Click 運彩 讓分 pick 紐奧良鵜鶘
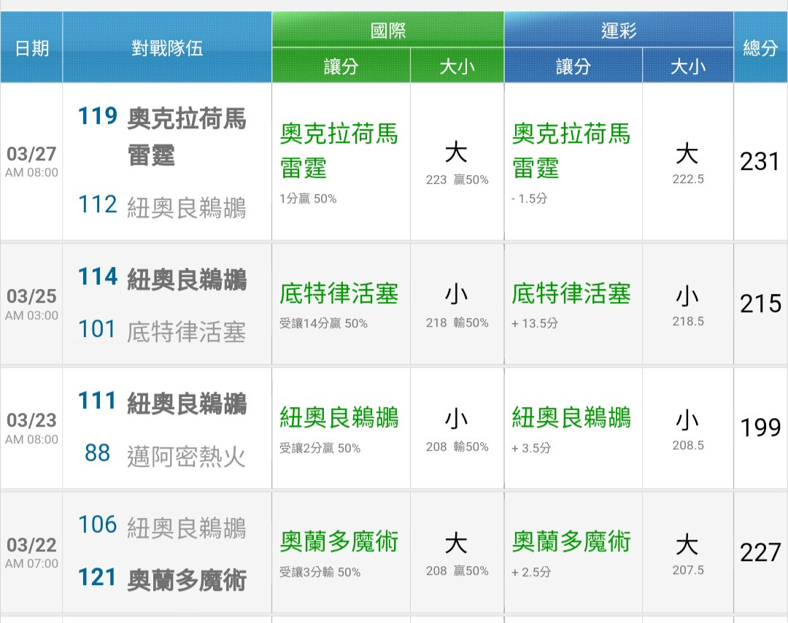Viewport: 788px width, 623px height. tap(571, 417)
